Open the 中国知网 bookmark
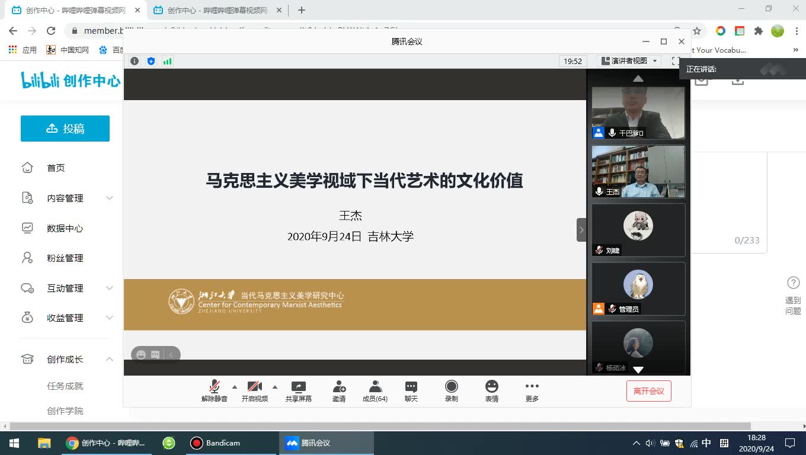The image size is (806, 455). (68, 50)
